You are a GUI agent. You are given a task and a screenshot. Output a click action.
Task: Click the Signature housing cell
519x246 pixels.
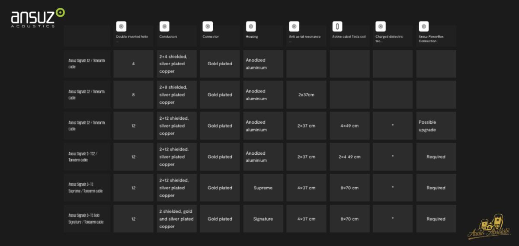click(x=263, y=219)
